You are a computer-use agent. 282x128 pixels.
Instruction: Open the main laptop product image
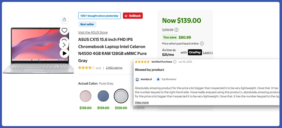(38, 51)
